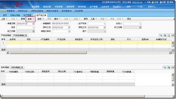Screen dimensions: 176x99
Task: Click inside 单据编号 input field
Action: click(61, 24)
